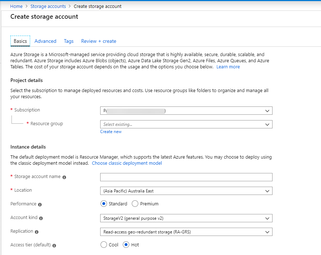Click the Performance info icon

point(40,205)
